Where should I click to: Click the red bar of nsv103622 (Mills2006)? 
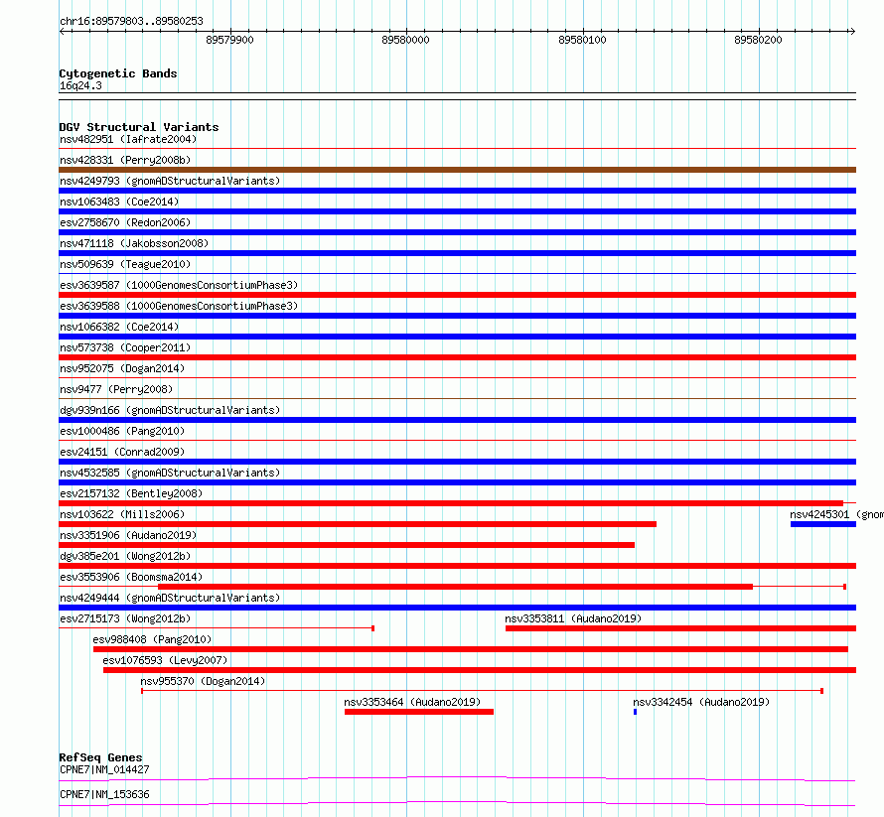pyautogui.click(x=358, y=524)
